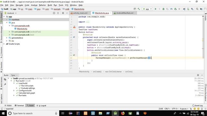Click the onCreate() breadcrumb
The width and height of the screenshot is (207, 116).
(97, 72)
